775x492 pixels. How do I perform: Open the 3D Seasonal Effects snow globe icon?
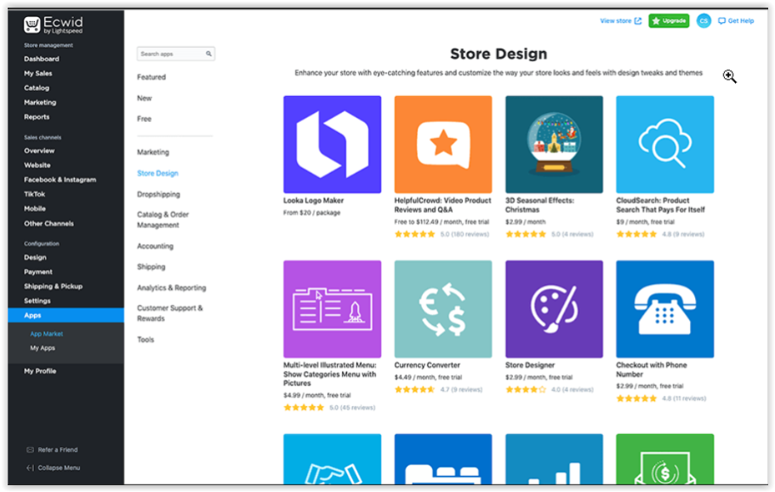(x=554, y=145)
